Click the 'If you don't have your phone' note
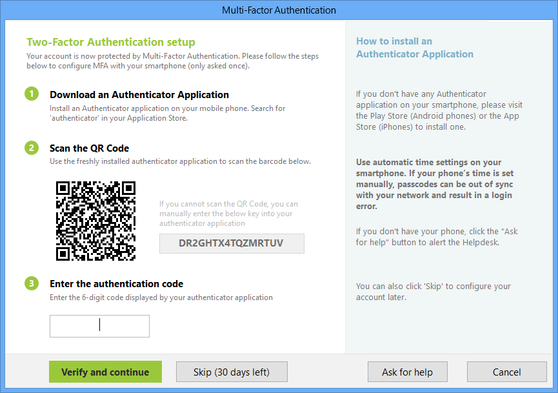The height and width of the screenshot is (393, 558). [437, 237]
